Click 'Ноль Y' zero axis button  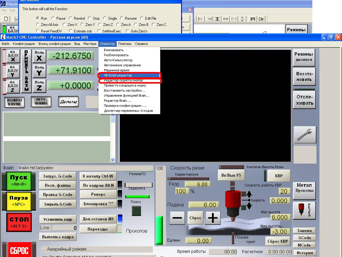click(x=39, y=71)
